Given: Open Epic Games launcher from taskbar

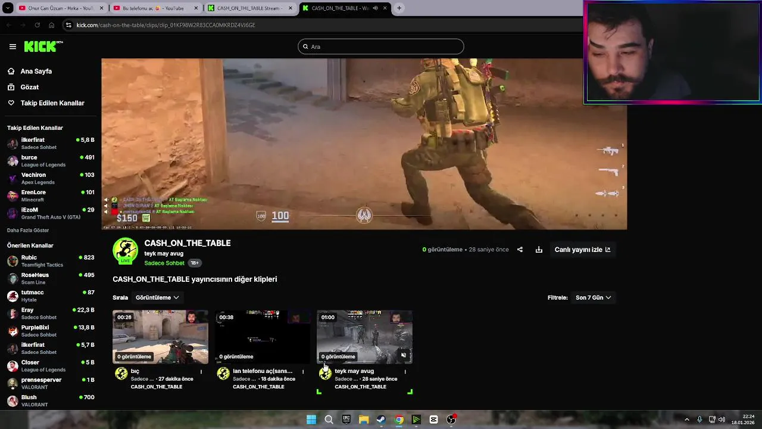Looking at the screenshot, I should coord(346,419).
